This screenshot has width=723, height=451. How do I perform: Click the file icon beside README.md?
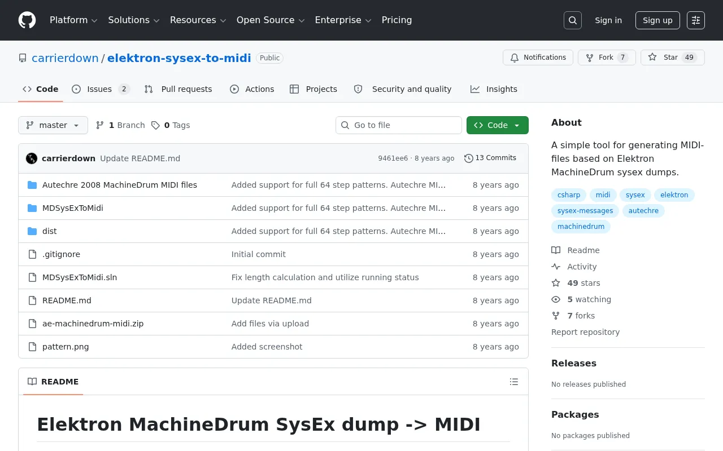click(x=32, y=300)
